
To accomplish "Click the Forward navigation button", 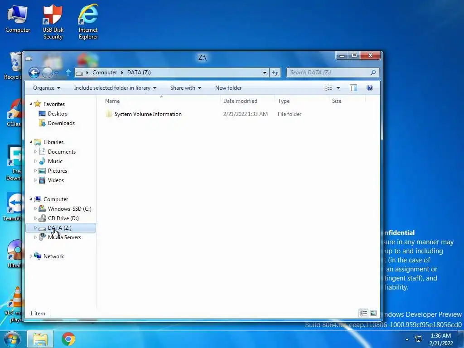I will pos(47,72).
